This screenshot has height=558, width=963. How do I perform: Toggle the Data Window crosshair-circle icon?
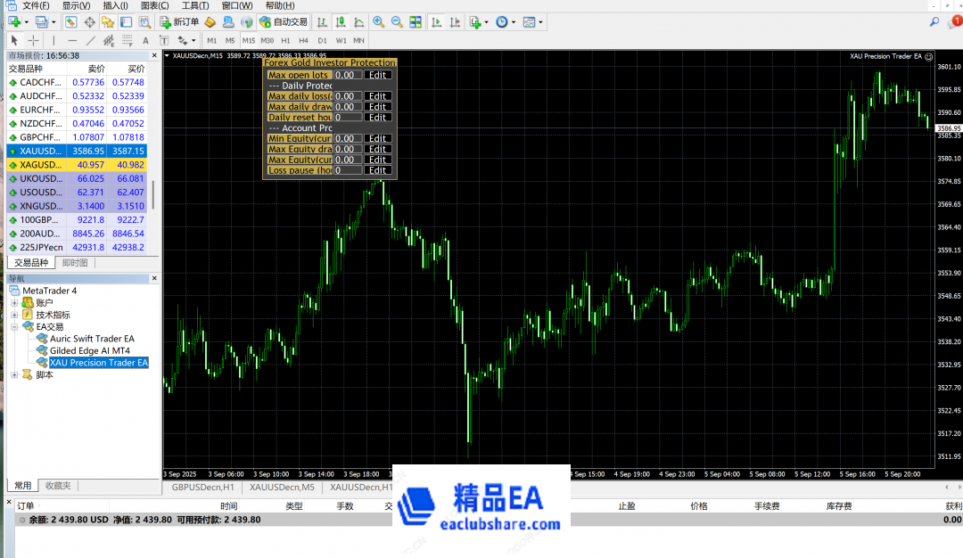tap(90, 22)
